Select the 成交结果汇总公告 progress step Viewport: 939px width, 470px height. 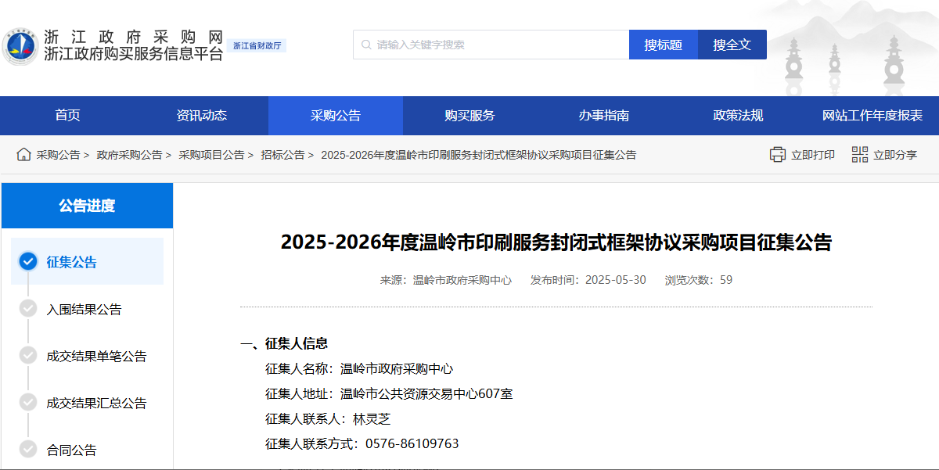[x=96, y=403]
